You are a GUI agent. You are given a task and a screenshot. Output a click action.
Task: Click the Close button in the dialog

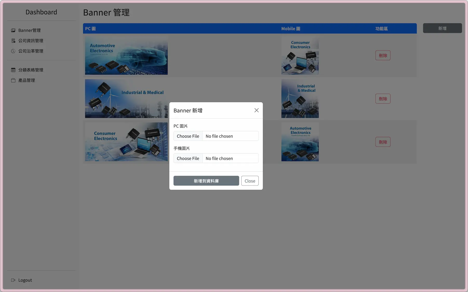[x=250, y=181]
